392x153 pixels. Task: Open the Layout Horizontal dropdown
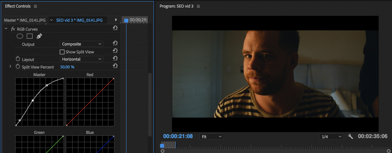point(81,59)
